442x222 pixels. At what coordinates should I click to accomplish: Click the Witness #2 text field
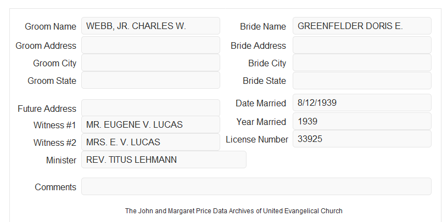tap(150, 142)
